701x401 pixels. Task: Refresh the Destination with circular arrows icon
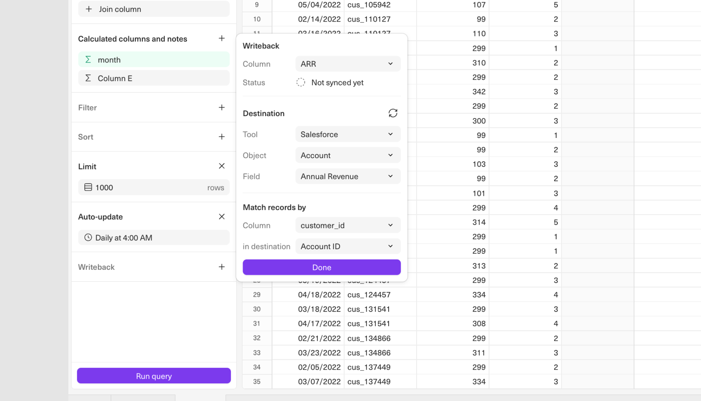(393, 113)
